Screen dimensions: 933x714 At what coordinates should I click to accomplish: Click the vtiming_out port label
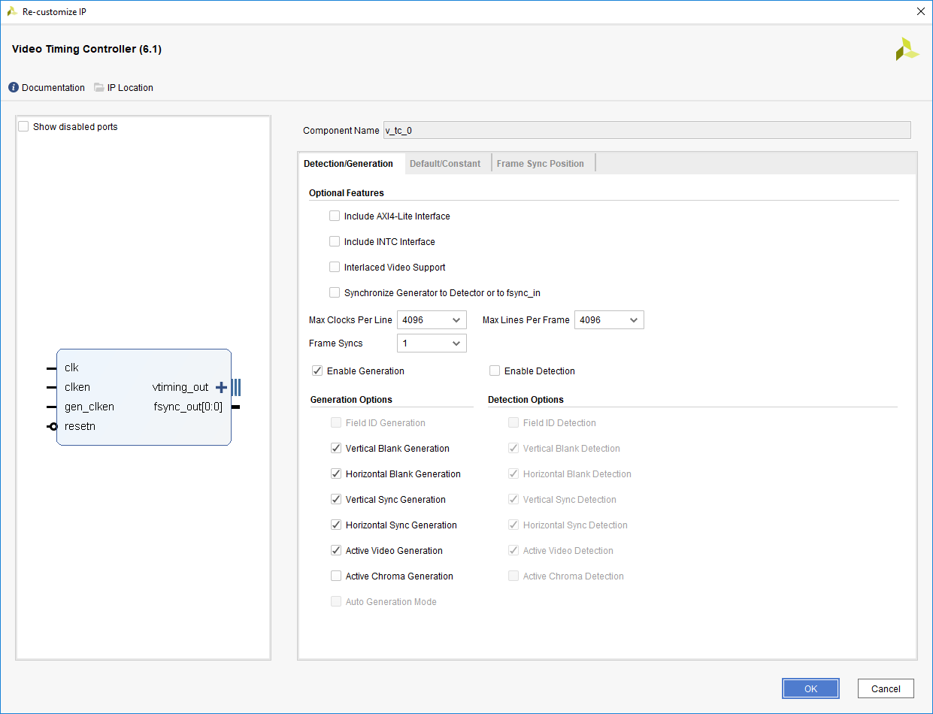coord(180,387)
